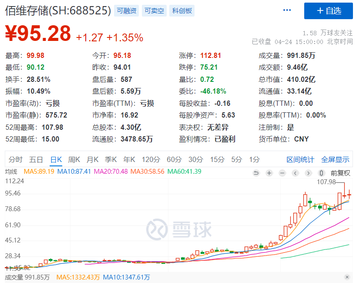Viewport: 356px width, 283px height.
Task: Click the 最高 value 99.98
Action: [x=35, y=55]
